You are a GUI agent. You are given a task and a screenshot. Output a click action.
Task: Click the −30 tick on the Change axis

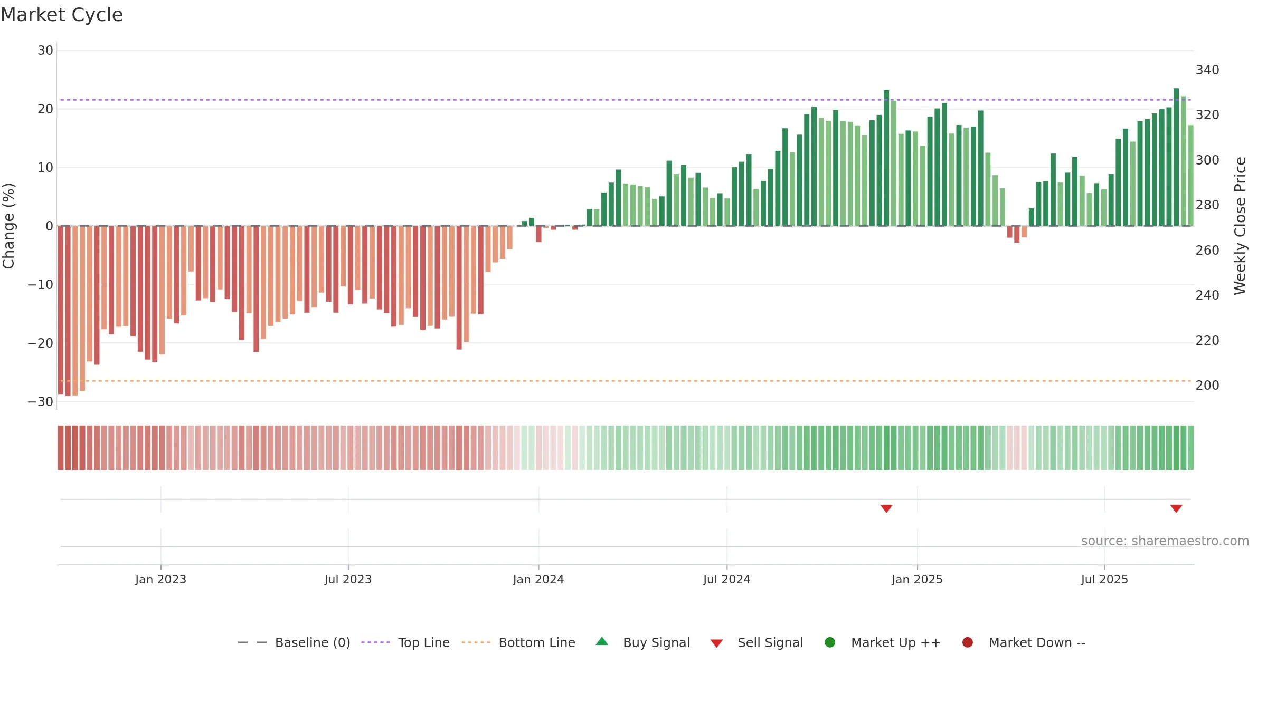coord(41,402)
